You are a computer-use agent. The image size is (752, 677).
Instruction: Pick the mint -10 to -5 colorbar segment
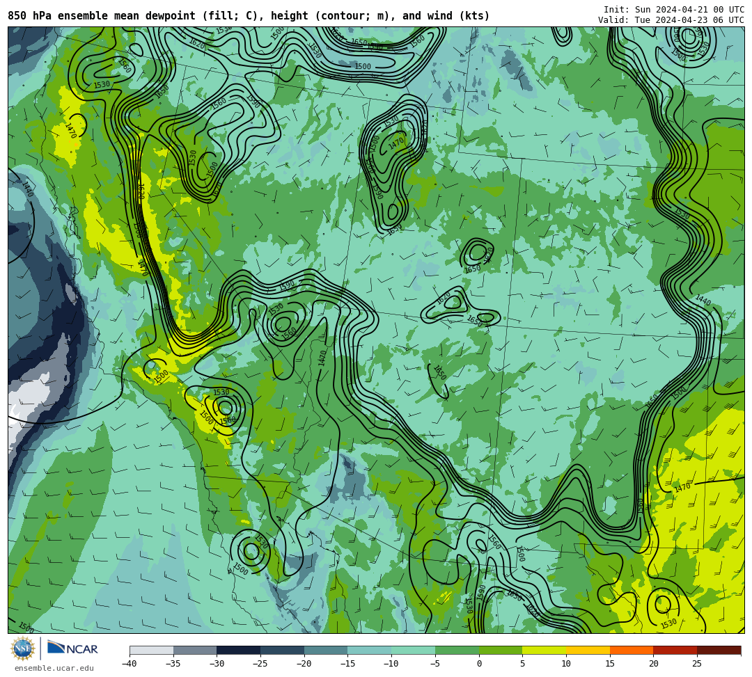pyautogui.click(x=414, y=650)
